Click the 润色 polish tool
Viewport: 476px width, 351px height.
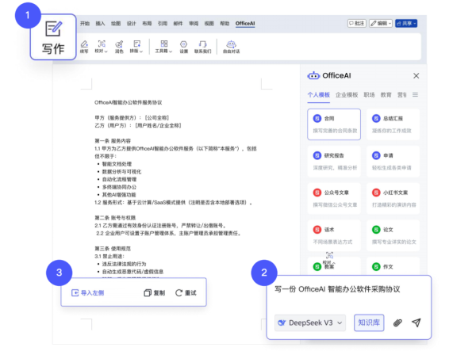click(x=119, y=47)
